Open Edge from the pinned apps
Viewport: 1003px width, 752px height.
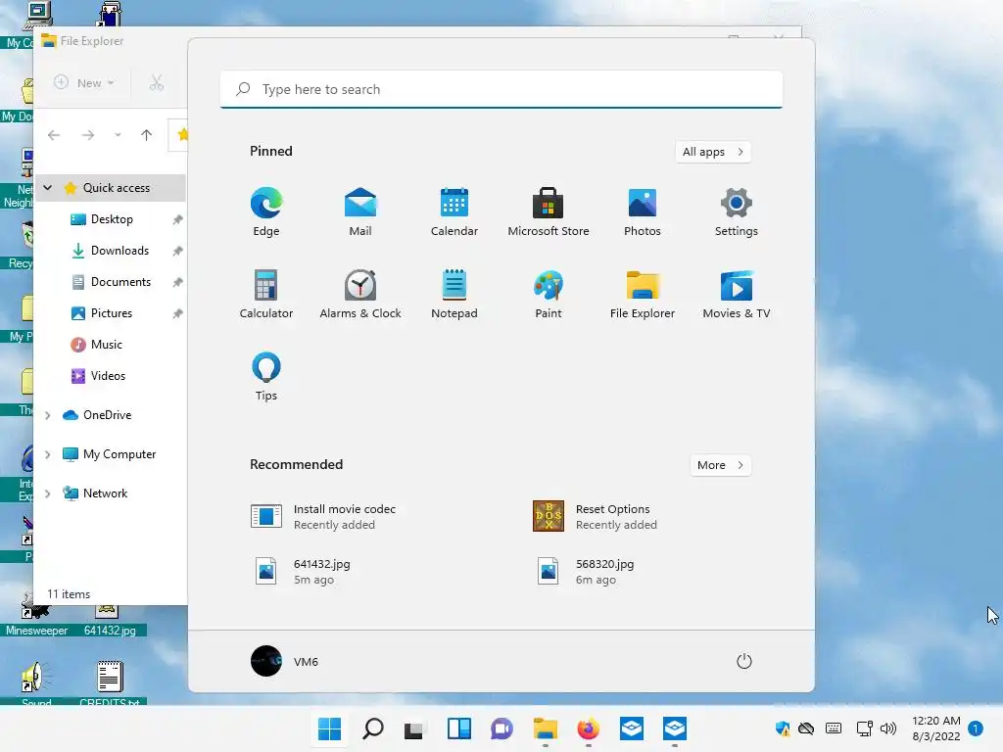(266, 211)
